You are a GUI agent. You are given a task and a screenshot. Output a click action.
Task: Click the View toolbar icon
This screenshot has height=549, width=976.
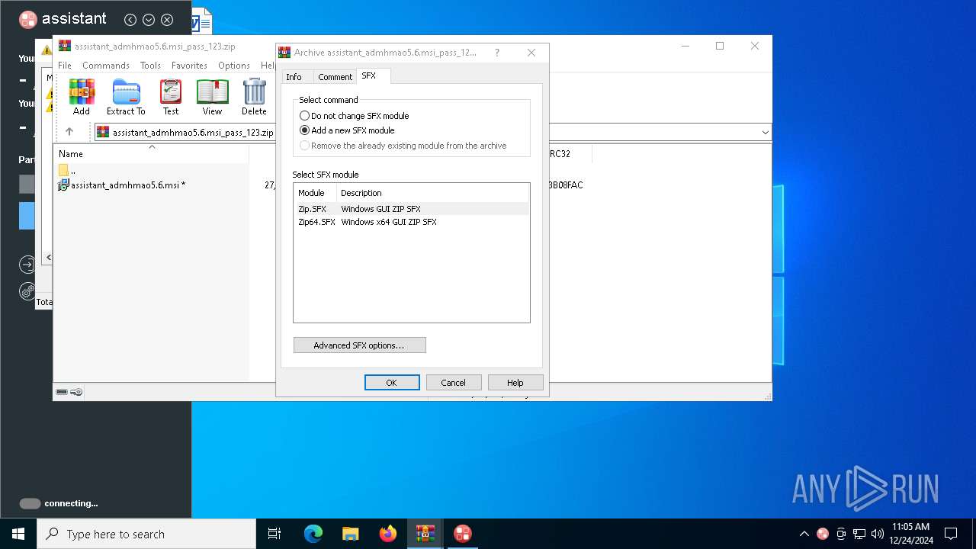click(x=212, y=97)
